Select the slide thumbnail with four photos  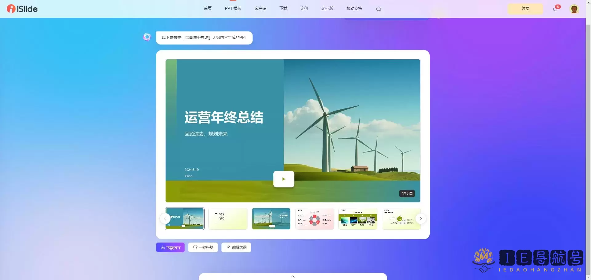[358, 219]
